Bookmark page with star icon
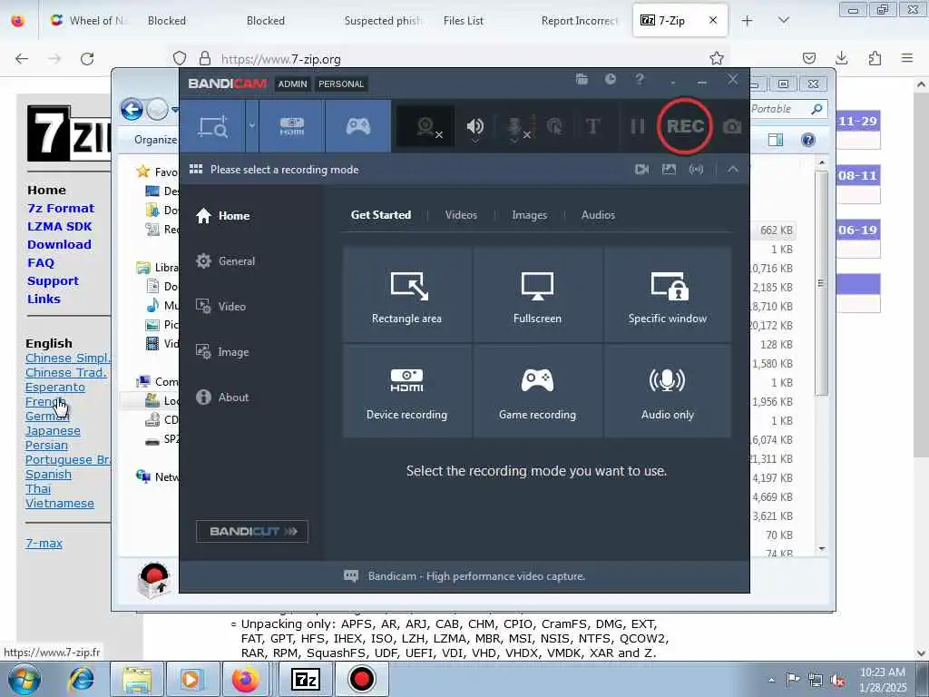The image size is (929, 697). coord(717,58)
